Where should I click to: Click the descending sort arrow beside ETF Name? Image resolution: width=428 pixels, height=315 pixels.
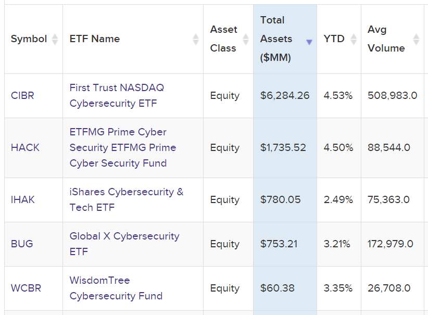click(195, 42)
